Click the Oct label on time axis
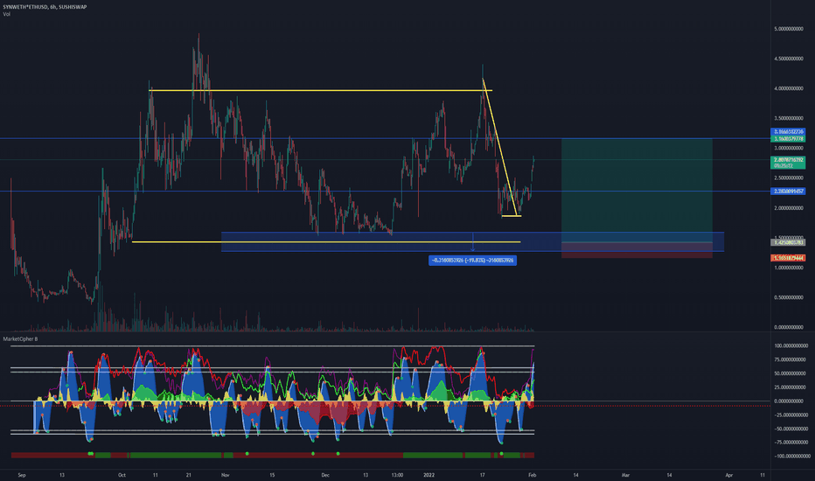Image resolution: width=815 pixels, height=481 pixels. [x=122, y=475]
